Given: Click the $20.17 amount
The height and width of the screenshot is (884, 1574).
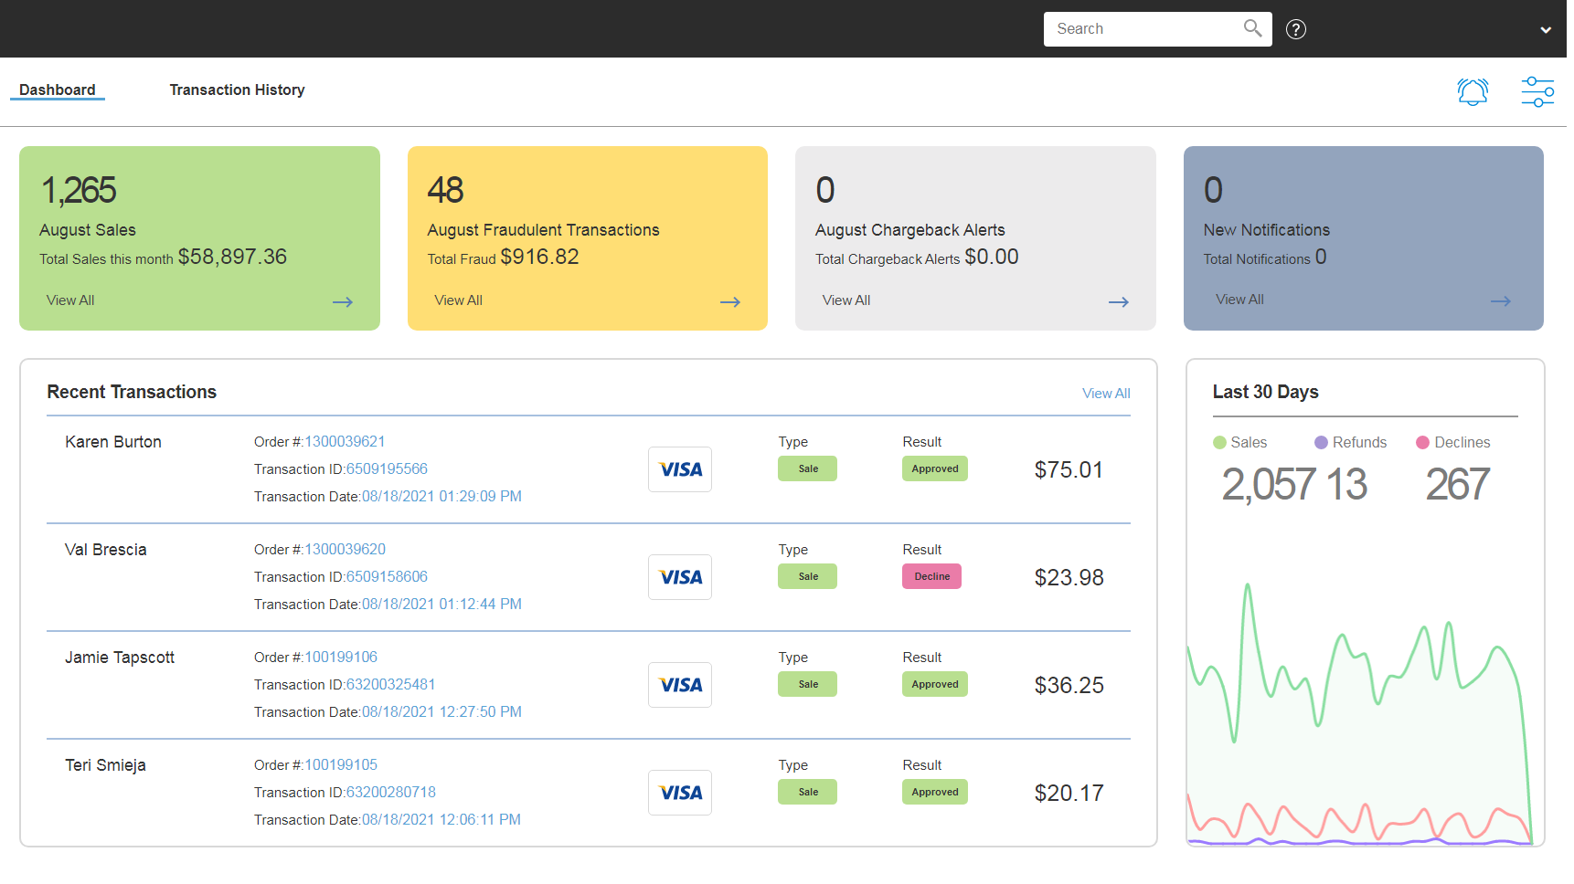Looking at the screenshot, I should (x=1069, y=794).
